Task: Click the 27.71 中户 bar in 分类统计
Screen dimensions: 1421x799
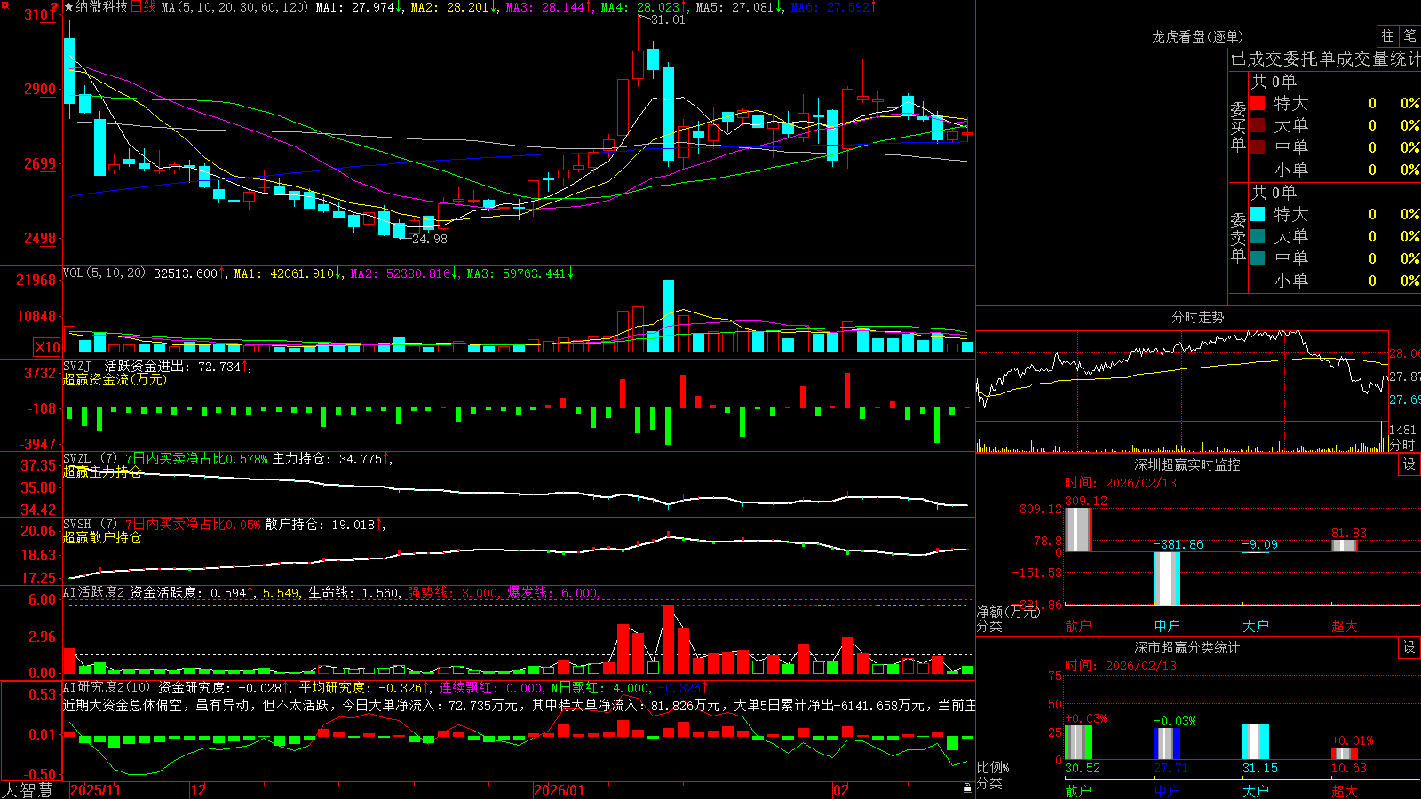Action: (x=1167, y=744)
